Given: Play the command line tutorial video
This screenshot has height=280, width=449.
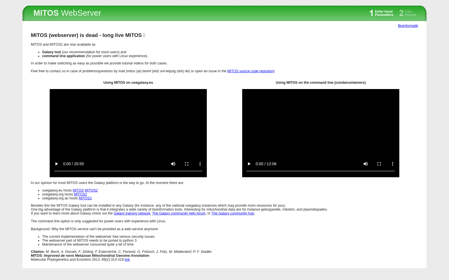Looking at the screenshot, I should (x=249, y=164).
